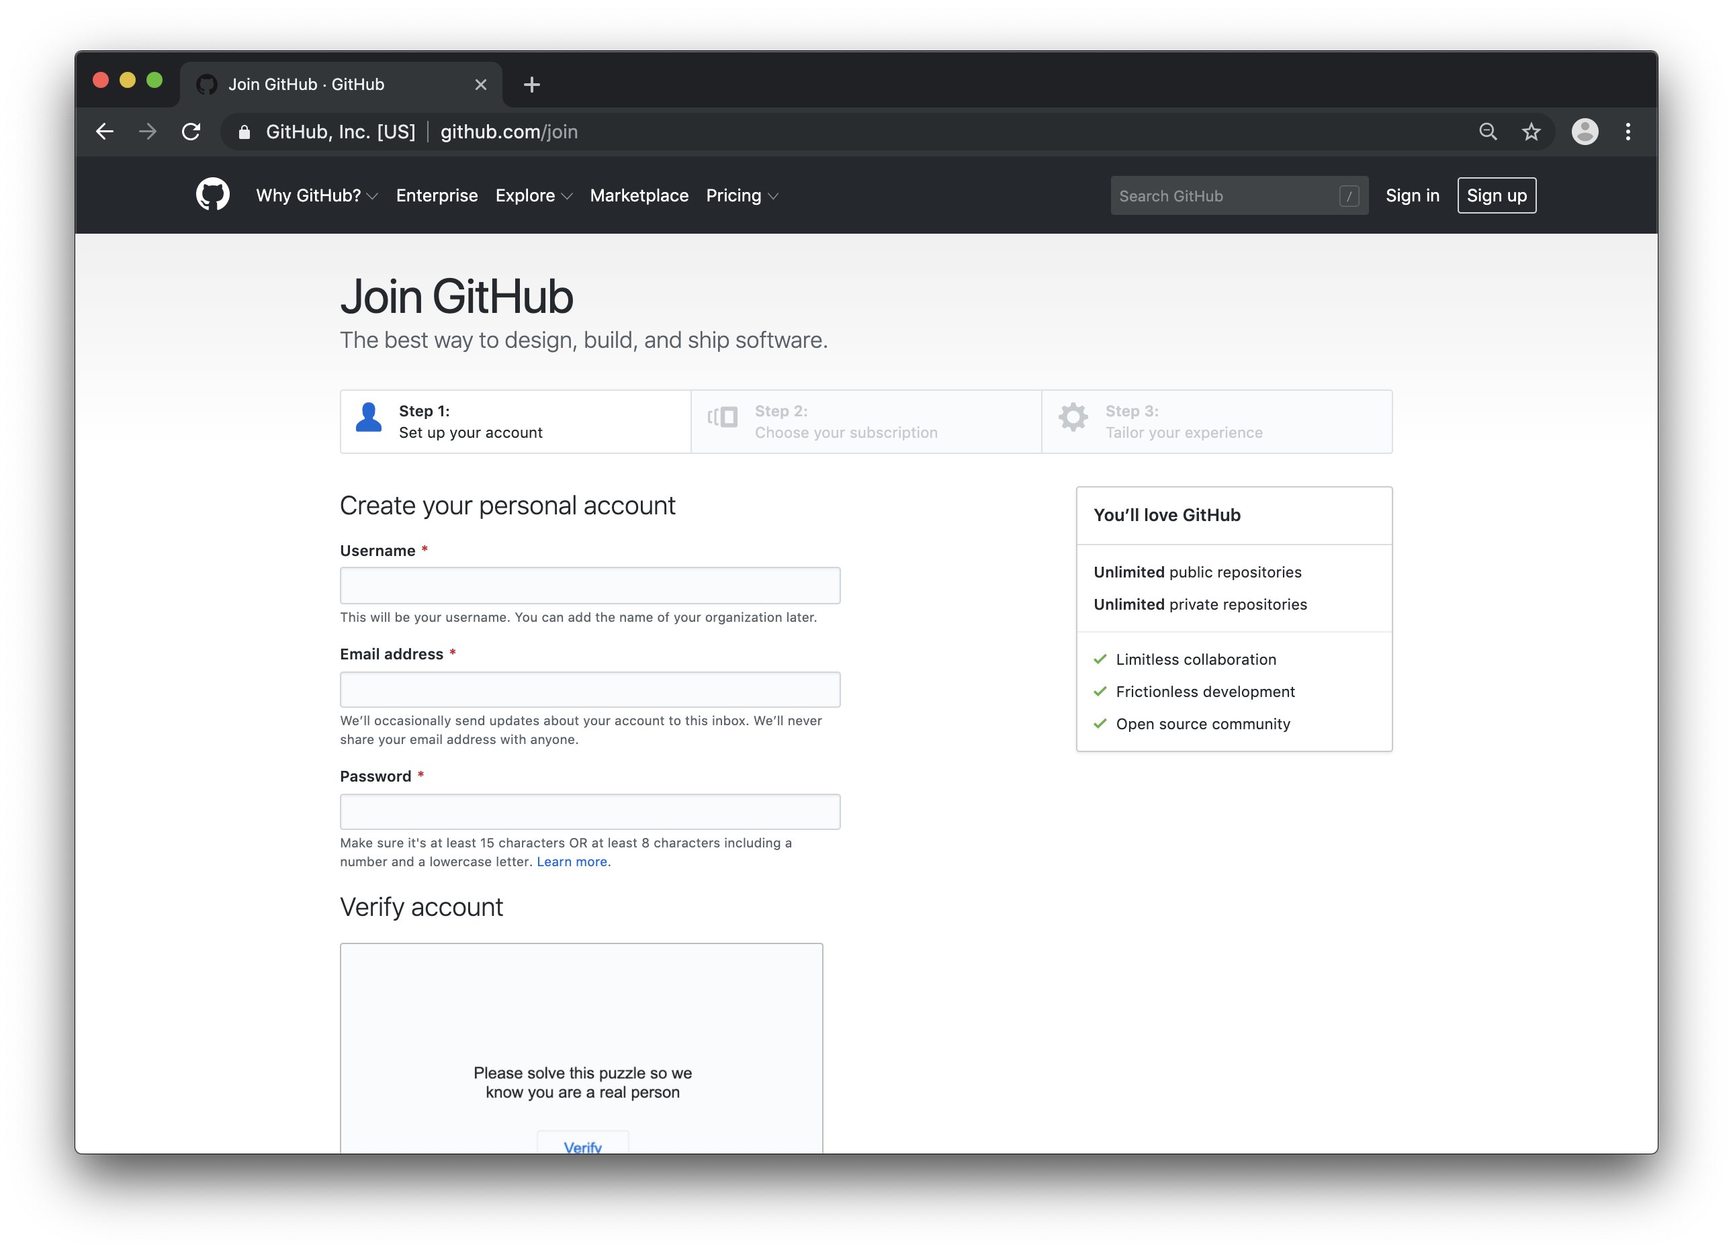Click the 'Verify account' heading

[x=421, y=907]
